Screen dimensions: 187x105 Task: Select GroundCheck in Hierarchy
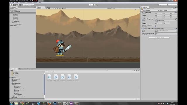[x=18, y=24]
